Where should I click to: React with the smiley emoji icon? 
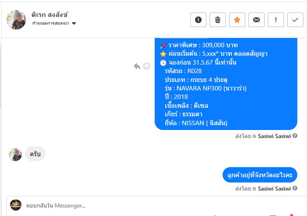coord(147,66)
